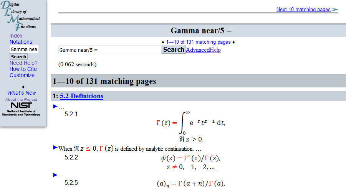346x189 pixels.
Task: Click the psi function ψ(z) in equation 5.2.2
Action: point(168,158)
